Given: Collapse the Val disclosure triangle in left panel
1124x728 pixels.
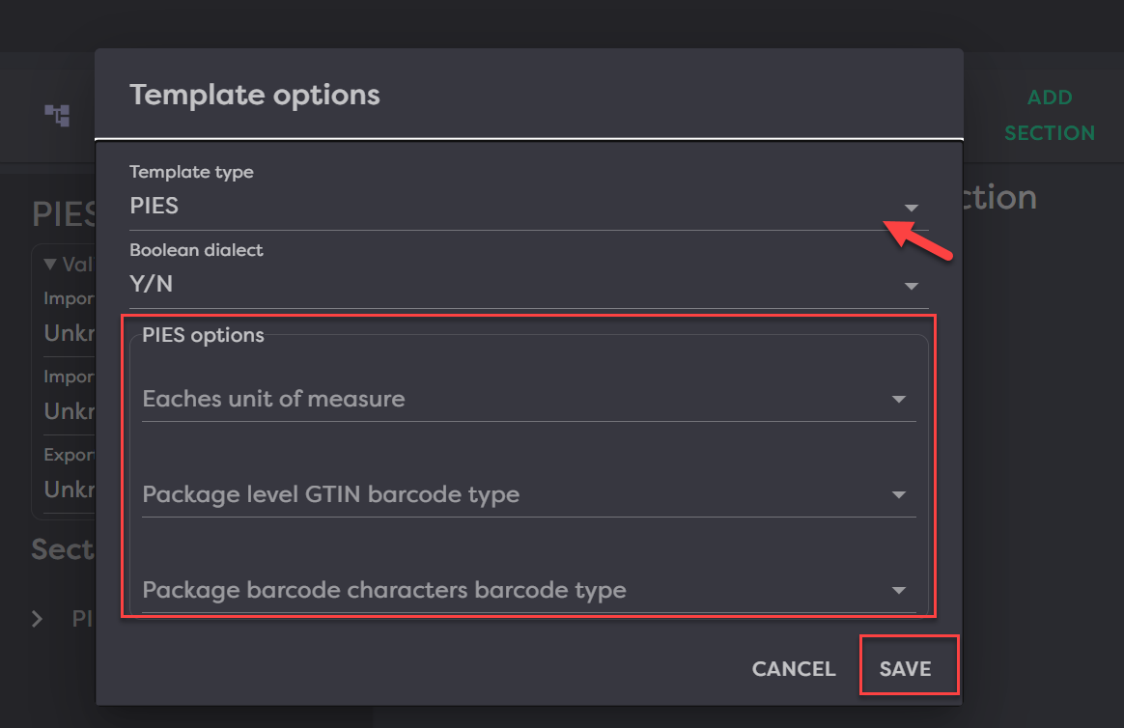Looking at the screenshot, I should (x=50, y=265).
